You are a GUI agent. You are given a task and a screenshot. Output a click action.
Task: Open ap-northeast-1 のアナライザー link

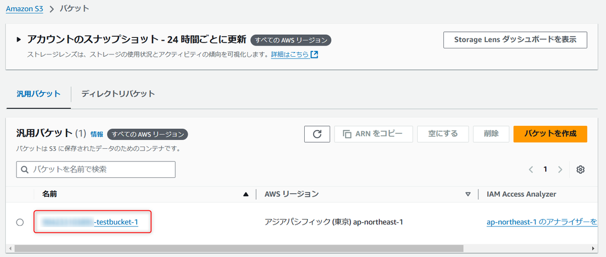542,222
